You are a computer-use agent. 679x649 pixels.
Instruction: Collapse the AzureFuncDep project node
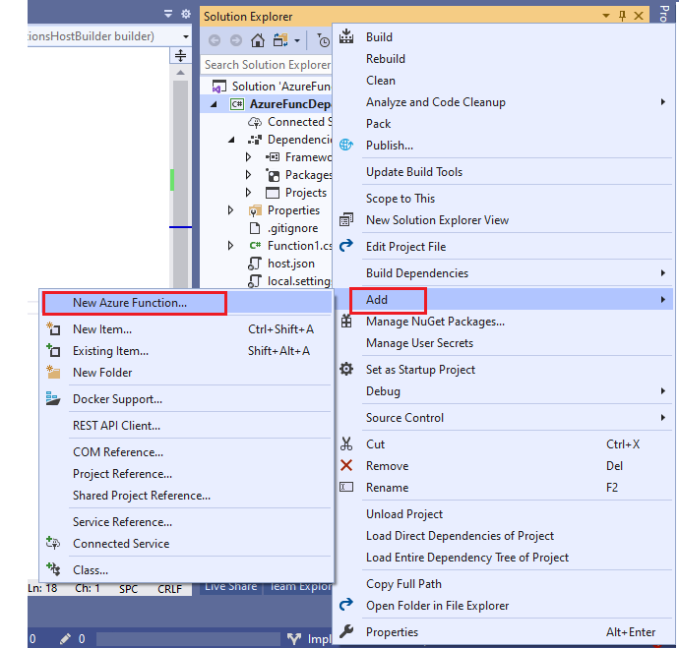[214, 104]
